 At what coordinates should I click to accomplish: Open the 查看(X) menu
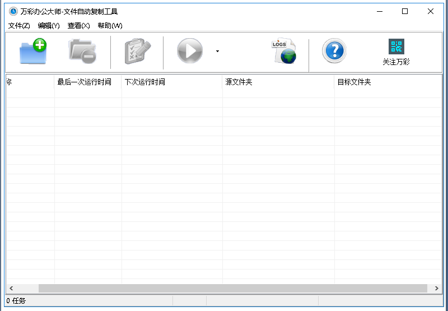pyautogui.click(x=78, y=26)
